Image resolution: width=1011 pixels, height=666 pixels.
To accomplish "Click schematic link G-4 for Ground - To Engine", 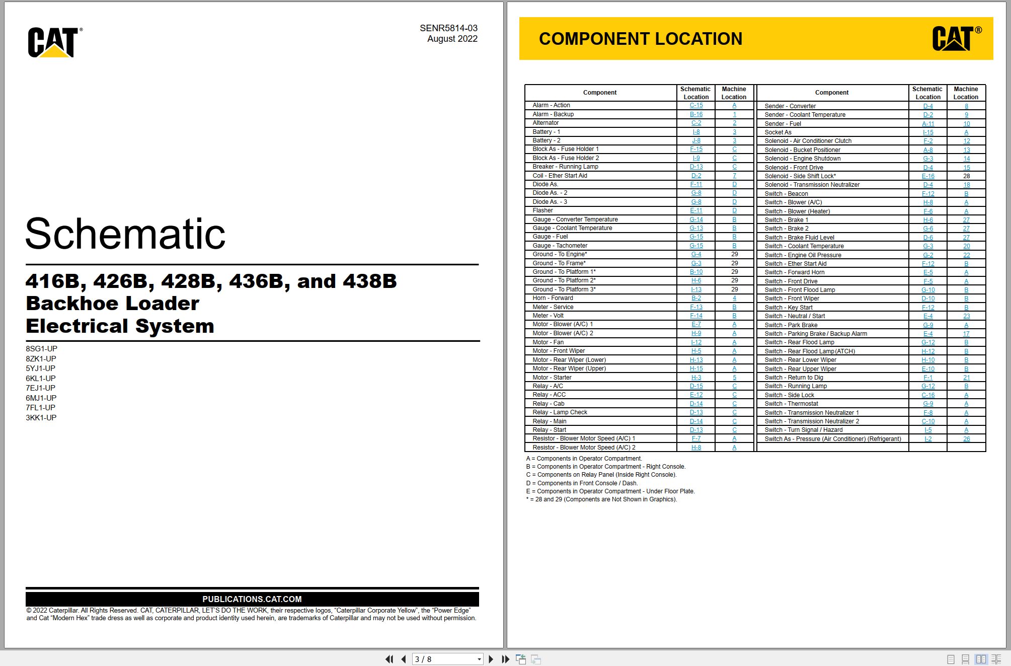I will tap(696, 254).
